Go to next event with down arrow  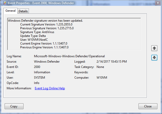click(x=154, y=58)
